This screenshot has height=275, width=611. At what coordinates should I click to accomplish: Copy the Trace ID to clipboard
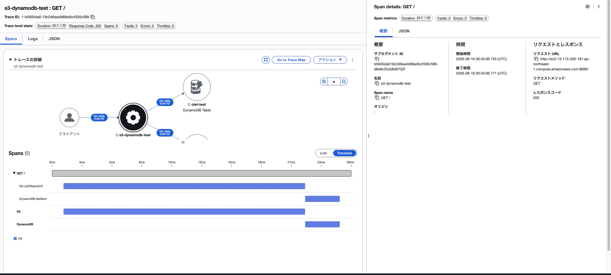pos(93,17)
